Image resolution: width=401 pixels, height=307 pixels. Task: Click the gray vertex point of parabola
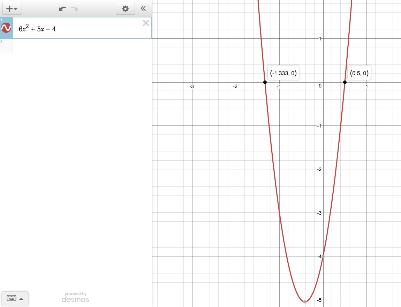pos(305,302)
